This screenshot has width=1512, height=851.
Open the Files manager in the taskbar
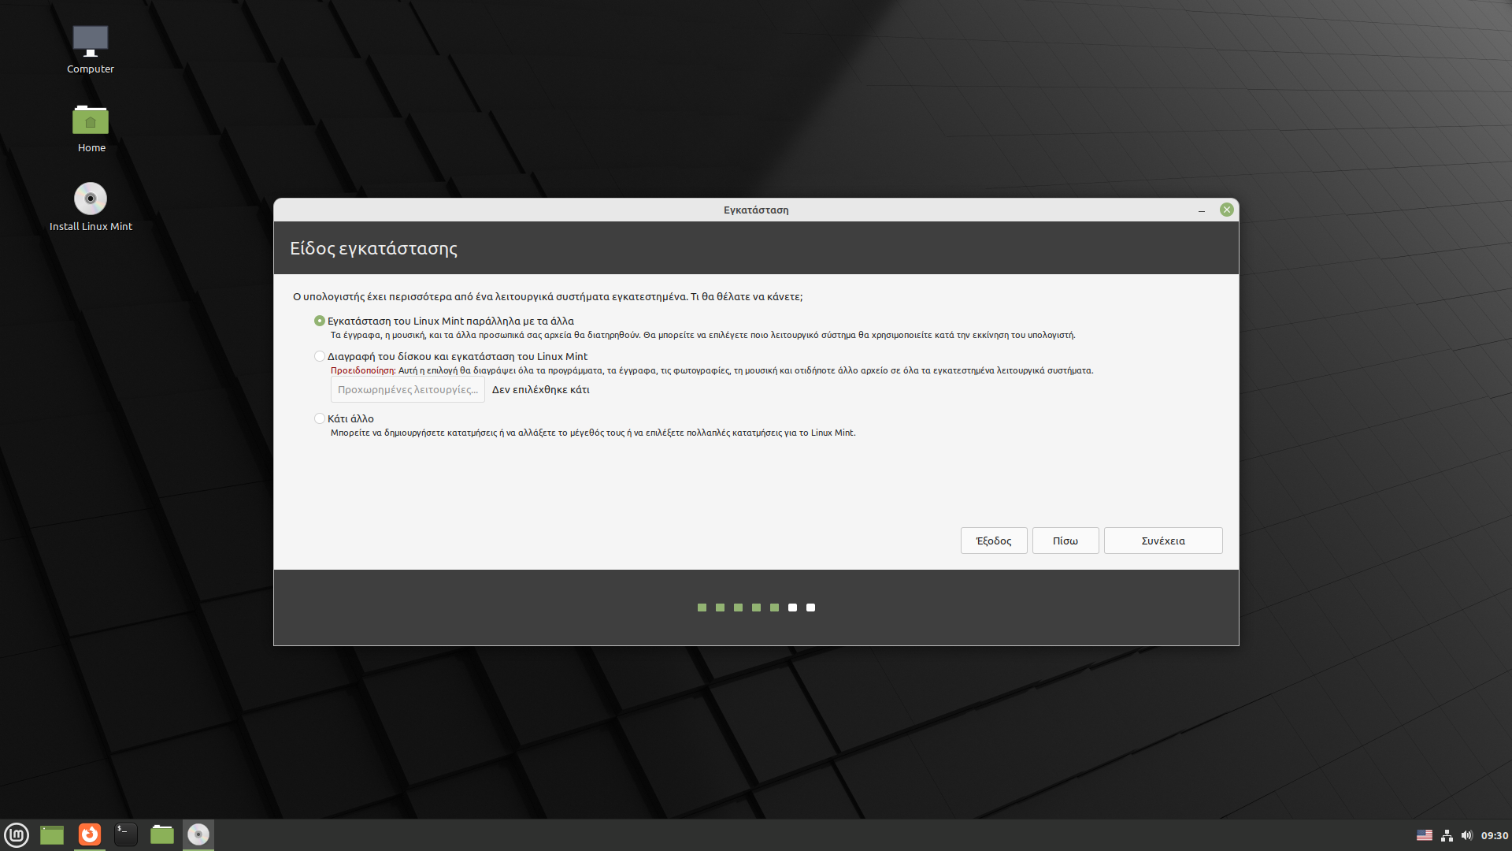coord(162,834)
